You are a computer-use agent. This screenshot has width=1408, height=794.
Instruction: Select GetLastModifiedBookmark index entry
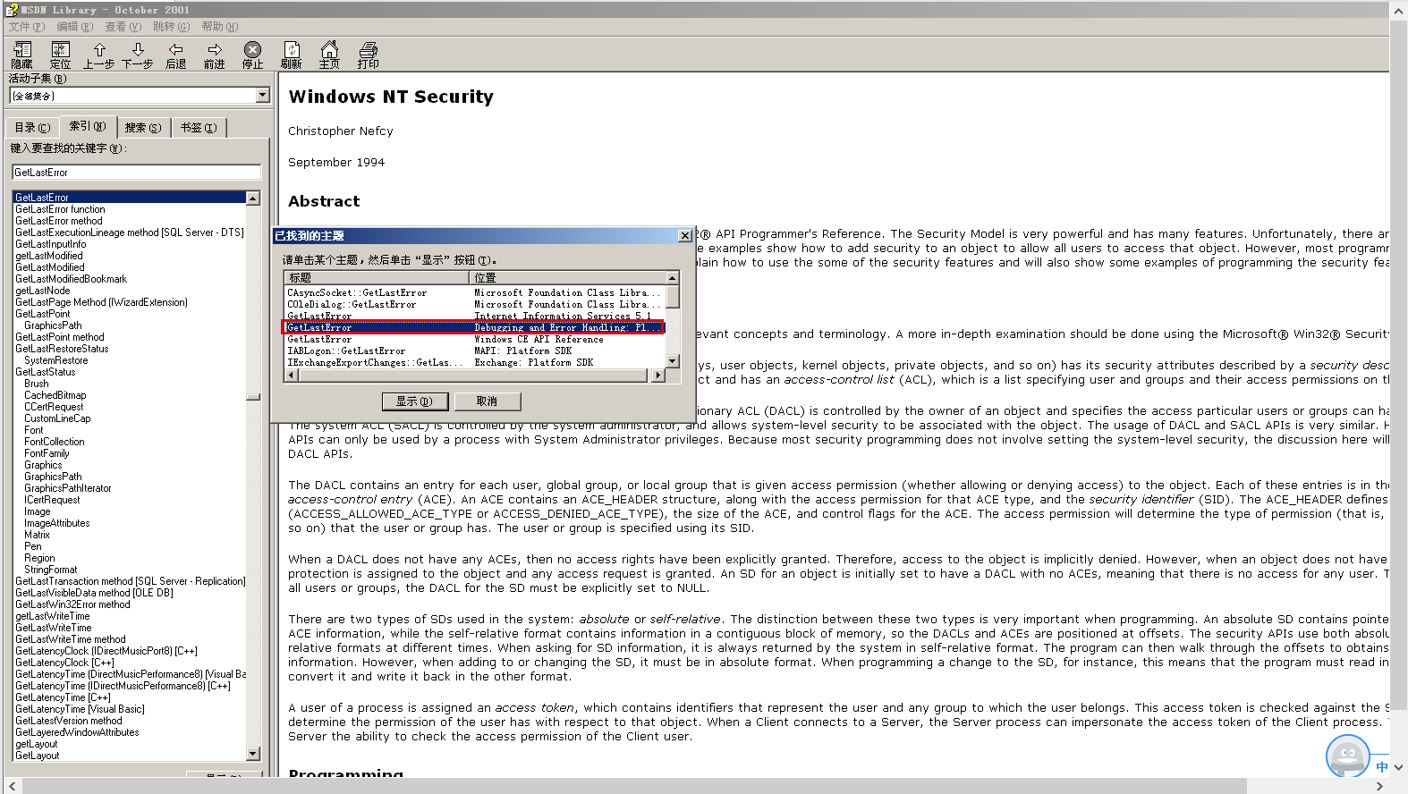pyautogui.click(x=71, y=279)
